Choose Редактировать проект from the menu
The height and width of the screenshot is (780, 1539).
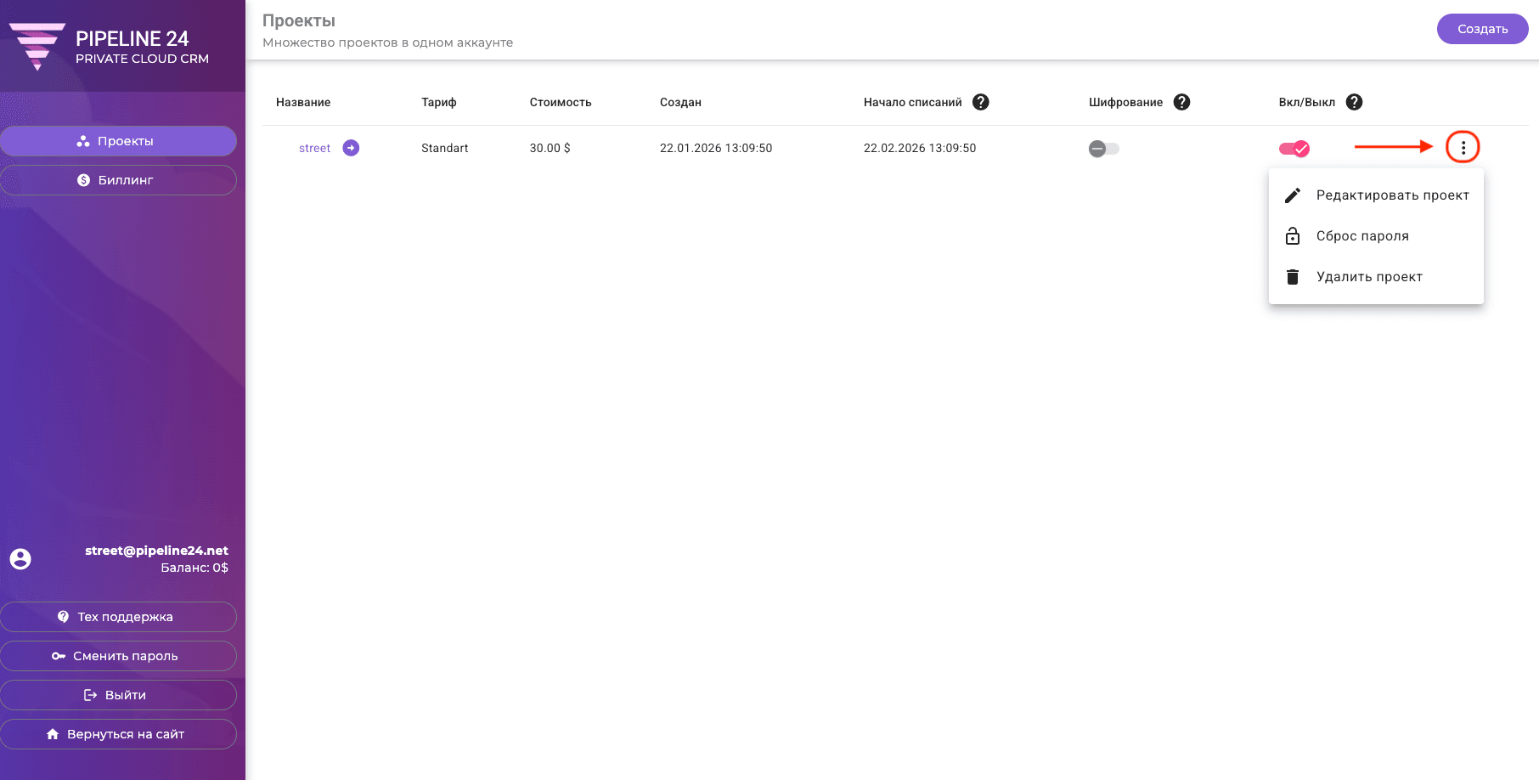(1376, 195)
